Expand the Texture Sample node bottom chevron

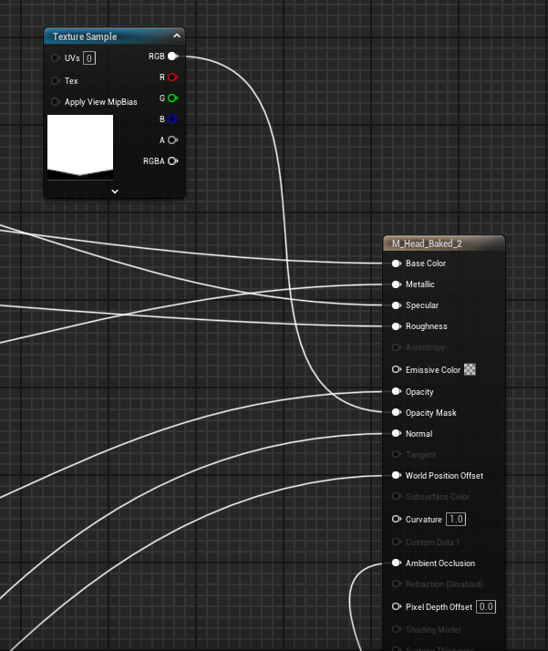(115, 191)
